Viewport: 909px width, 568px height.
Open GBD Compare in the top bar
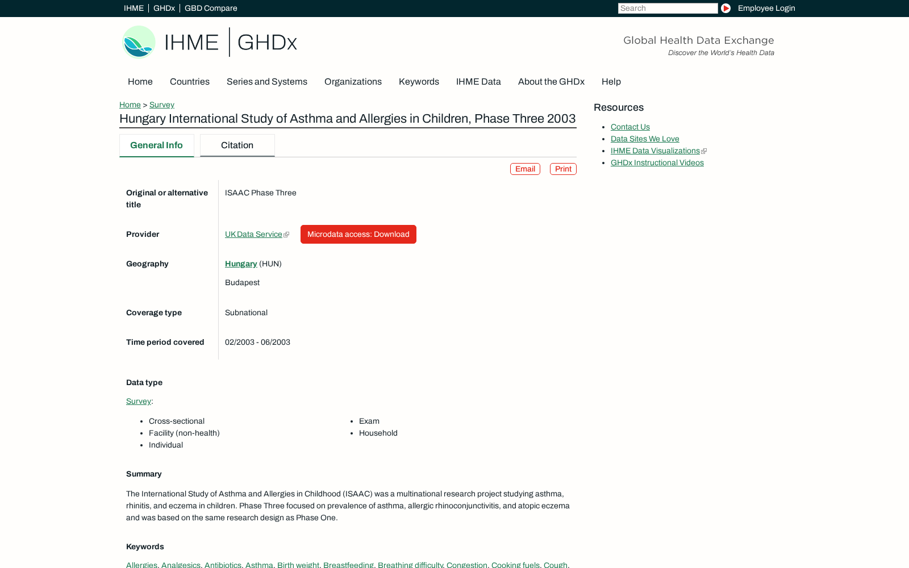pos(211,8)
